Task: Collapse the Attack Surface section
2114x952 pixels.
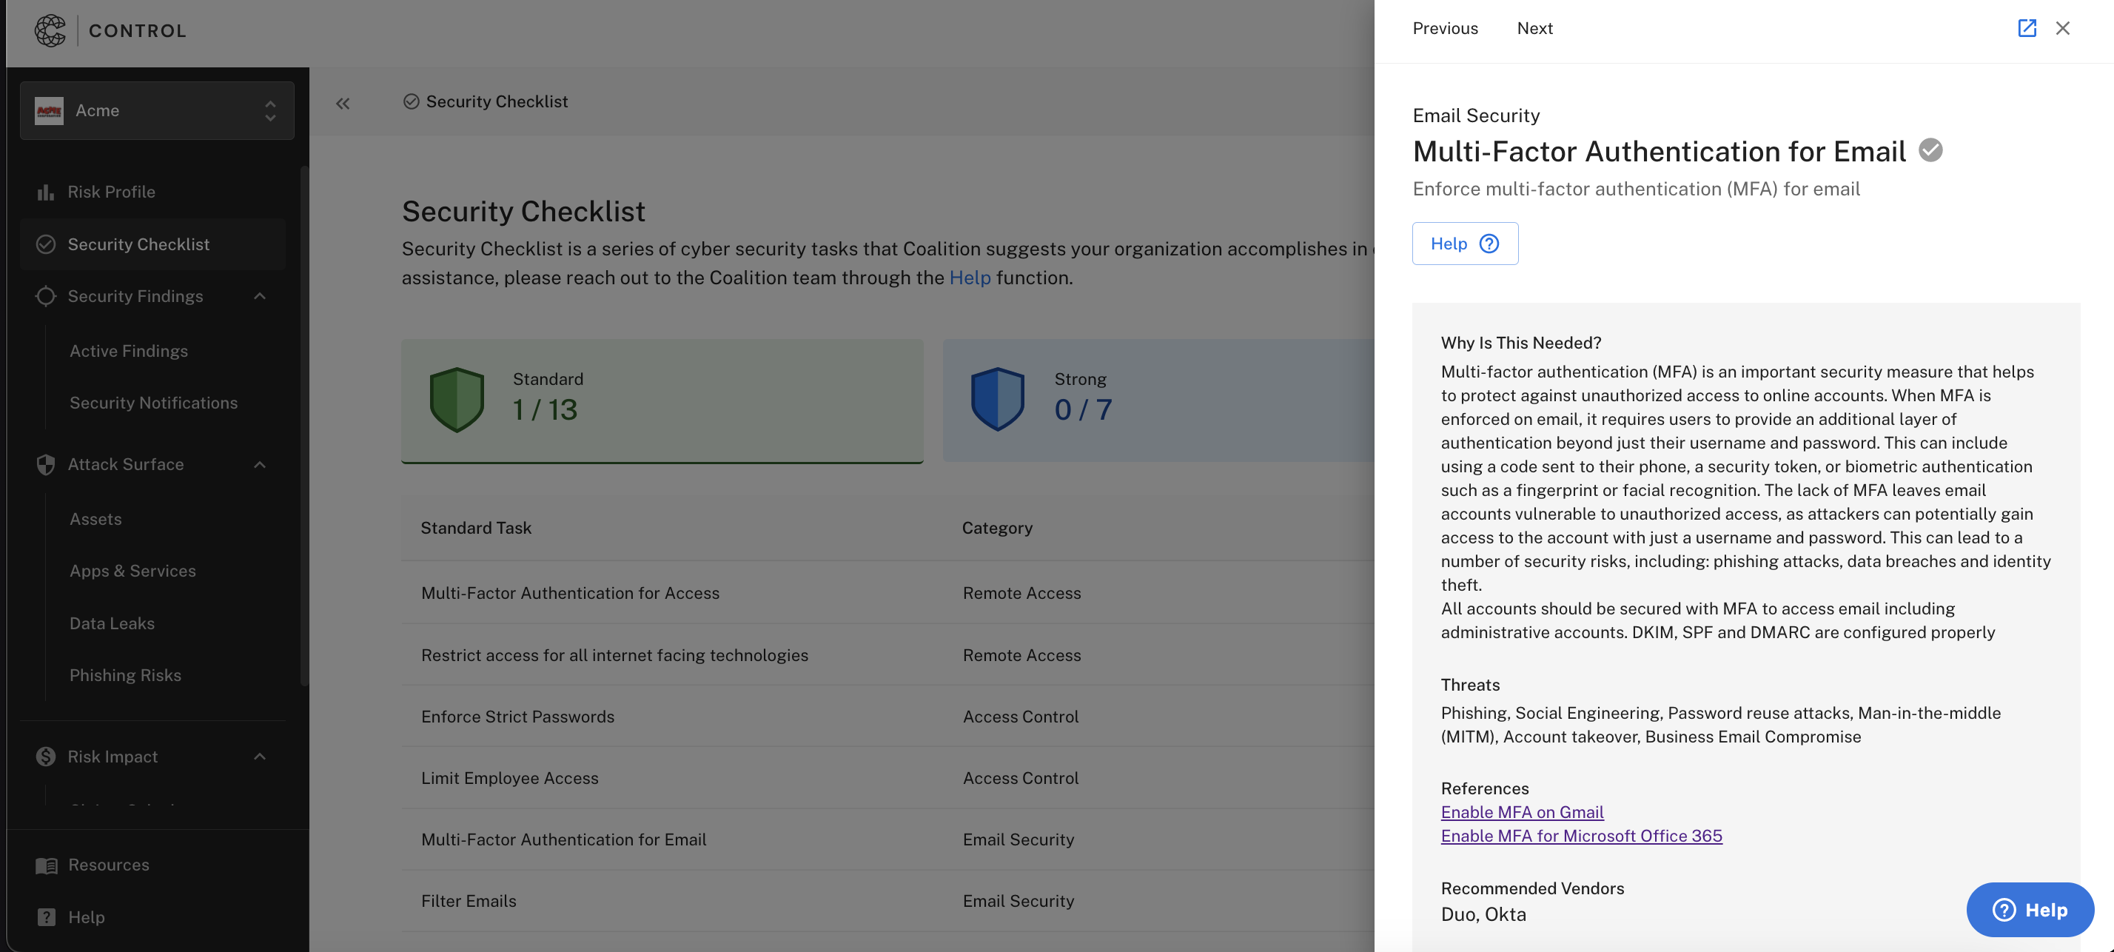Action: click(x=260, y=464)
